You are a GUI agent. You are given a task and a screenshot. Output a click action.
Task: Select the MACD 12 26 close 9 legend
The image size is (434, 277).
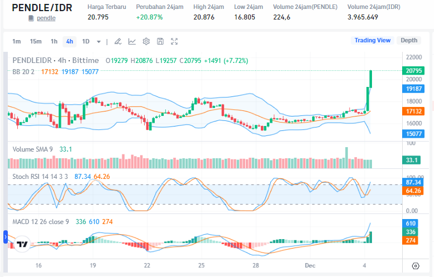(41, 222)
